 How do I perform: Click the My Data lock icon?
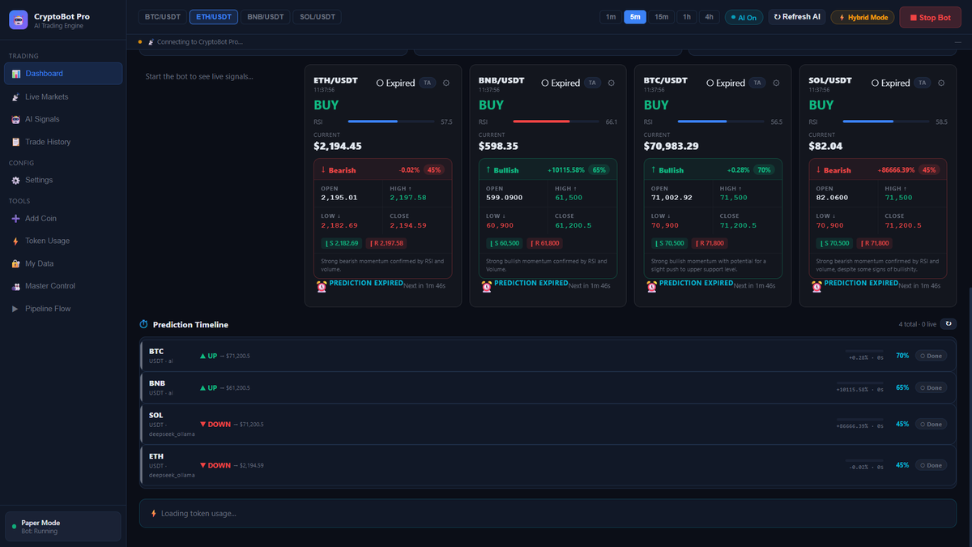point(16,263)
